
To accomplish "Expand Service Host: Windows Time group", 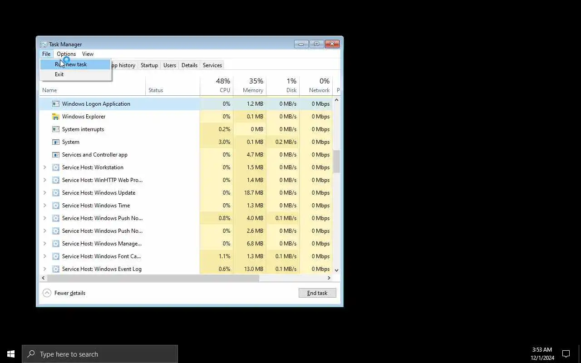I will (x=44, y=206).
